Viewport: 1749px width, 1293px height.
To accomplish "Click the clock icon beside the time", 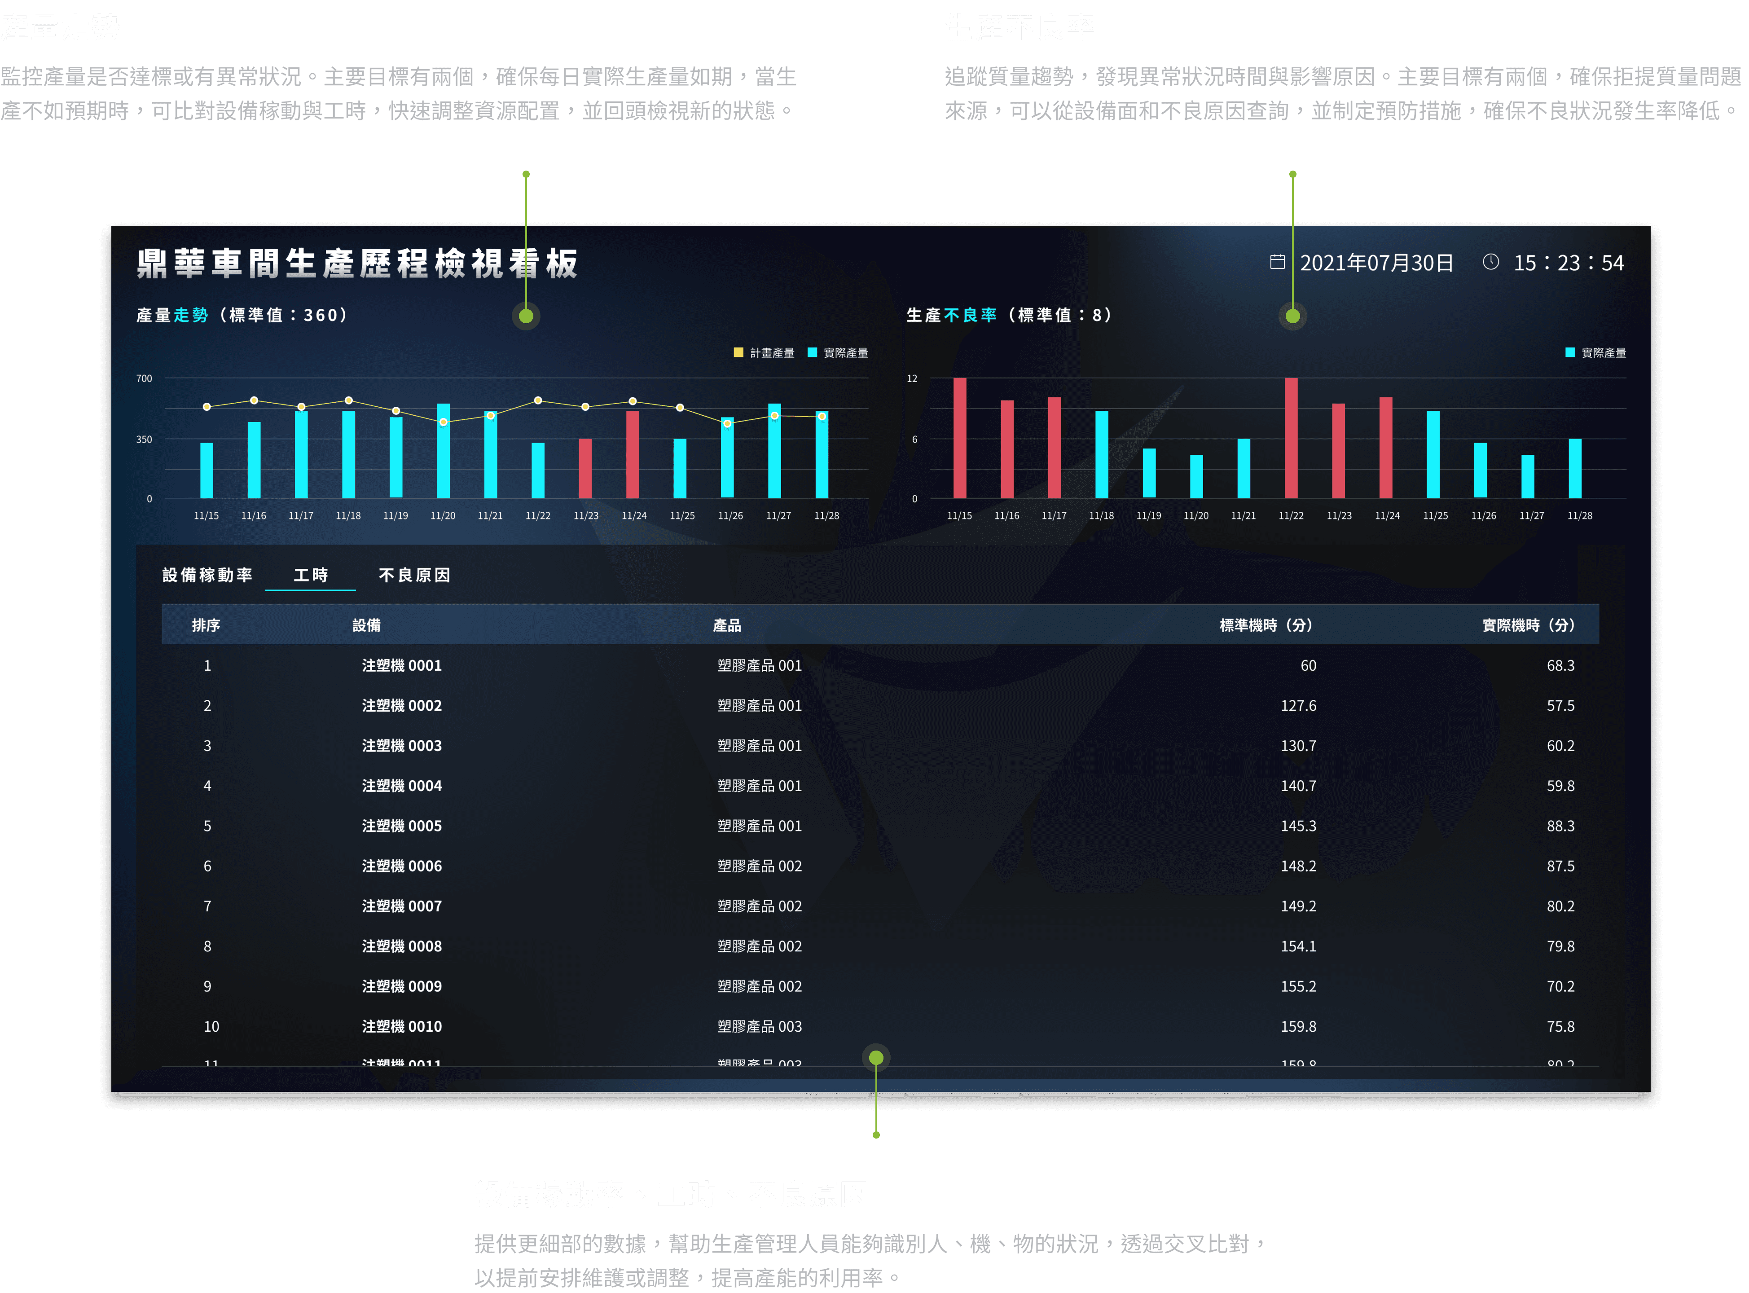I will (1490, 261).
